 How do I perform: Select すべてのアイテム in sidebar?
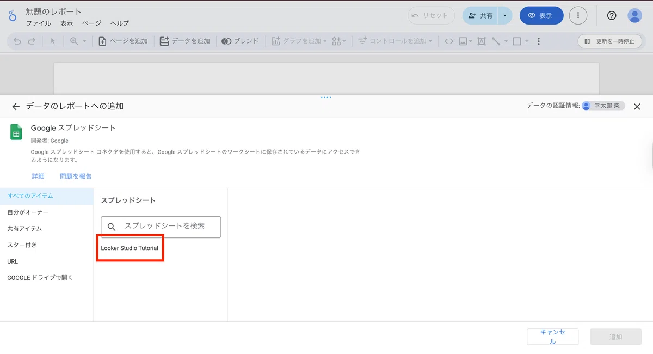pos(47,196)
